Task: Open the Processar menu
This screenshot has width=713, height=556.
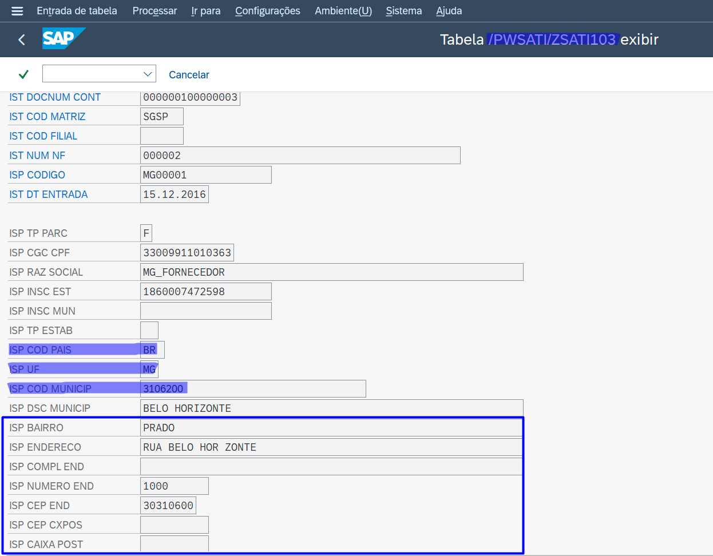Action: click(x=155, y=11)
